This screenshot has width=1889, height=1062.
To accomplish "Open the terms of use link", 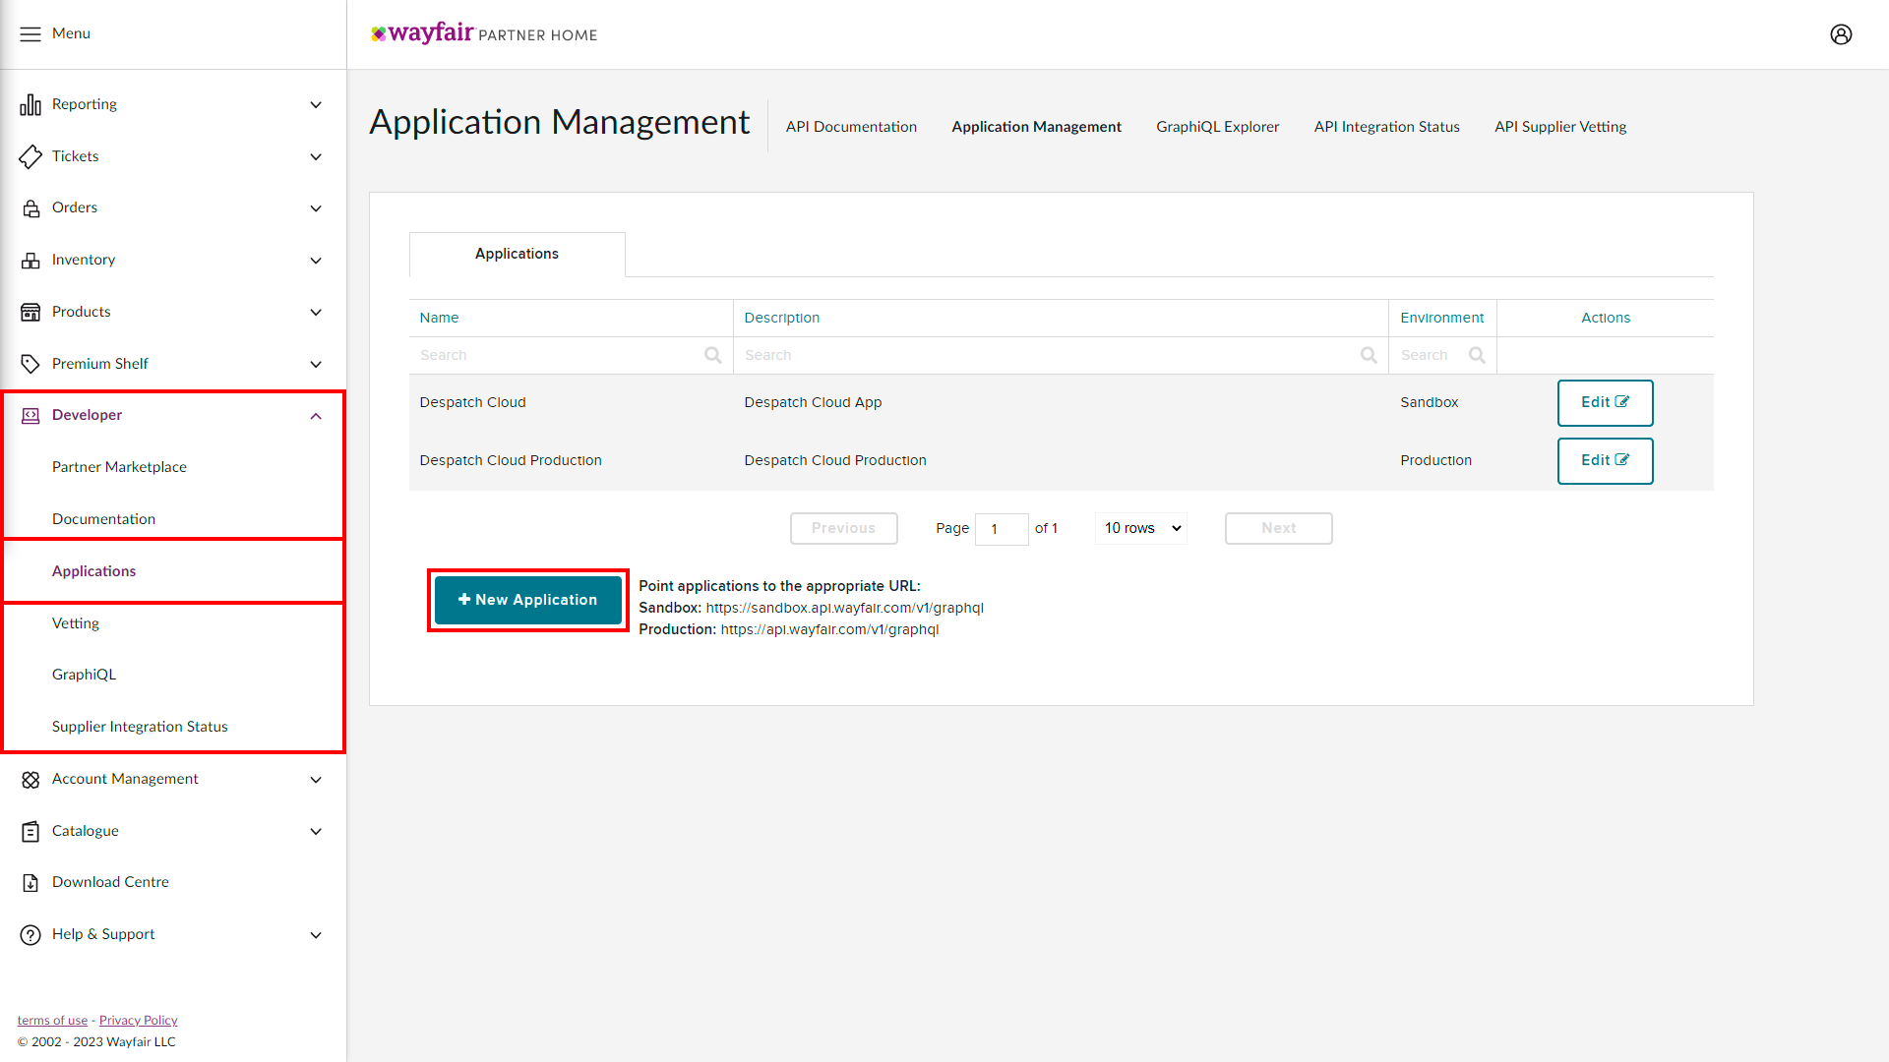I will coord(52,1021).
